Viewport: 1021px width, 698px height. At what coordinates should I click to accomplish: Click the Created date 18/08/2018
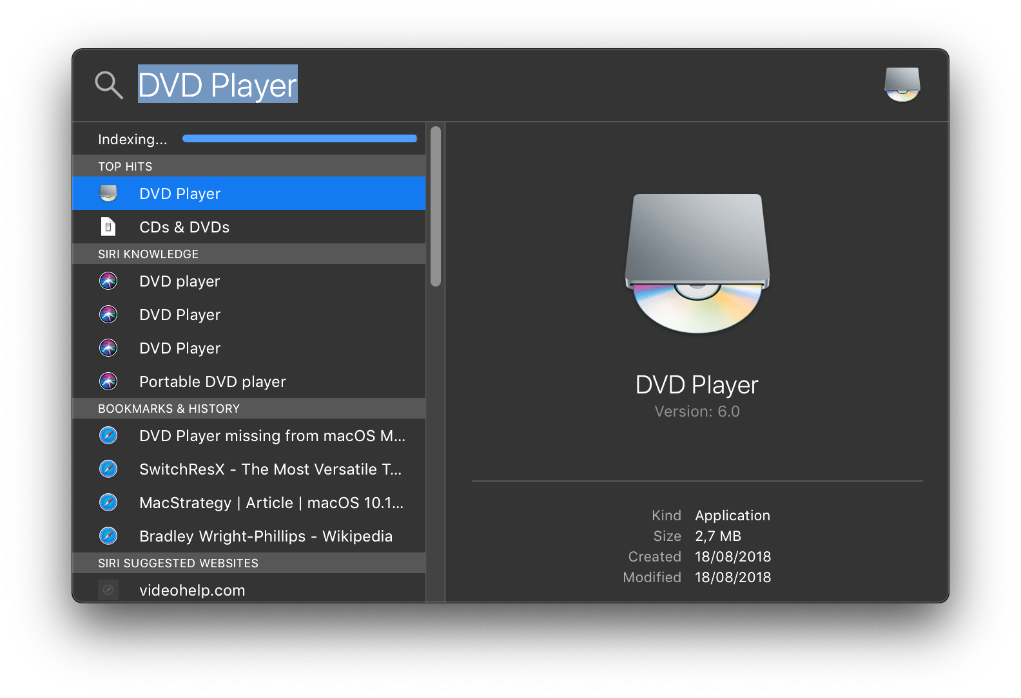tap(733, 556)
